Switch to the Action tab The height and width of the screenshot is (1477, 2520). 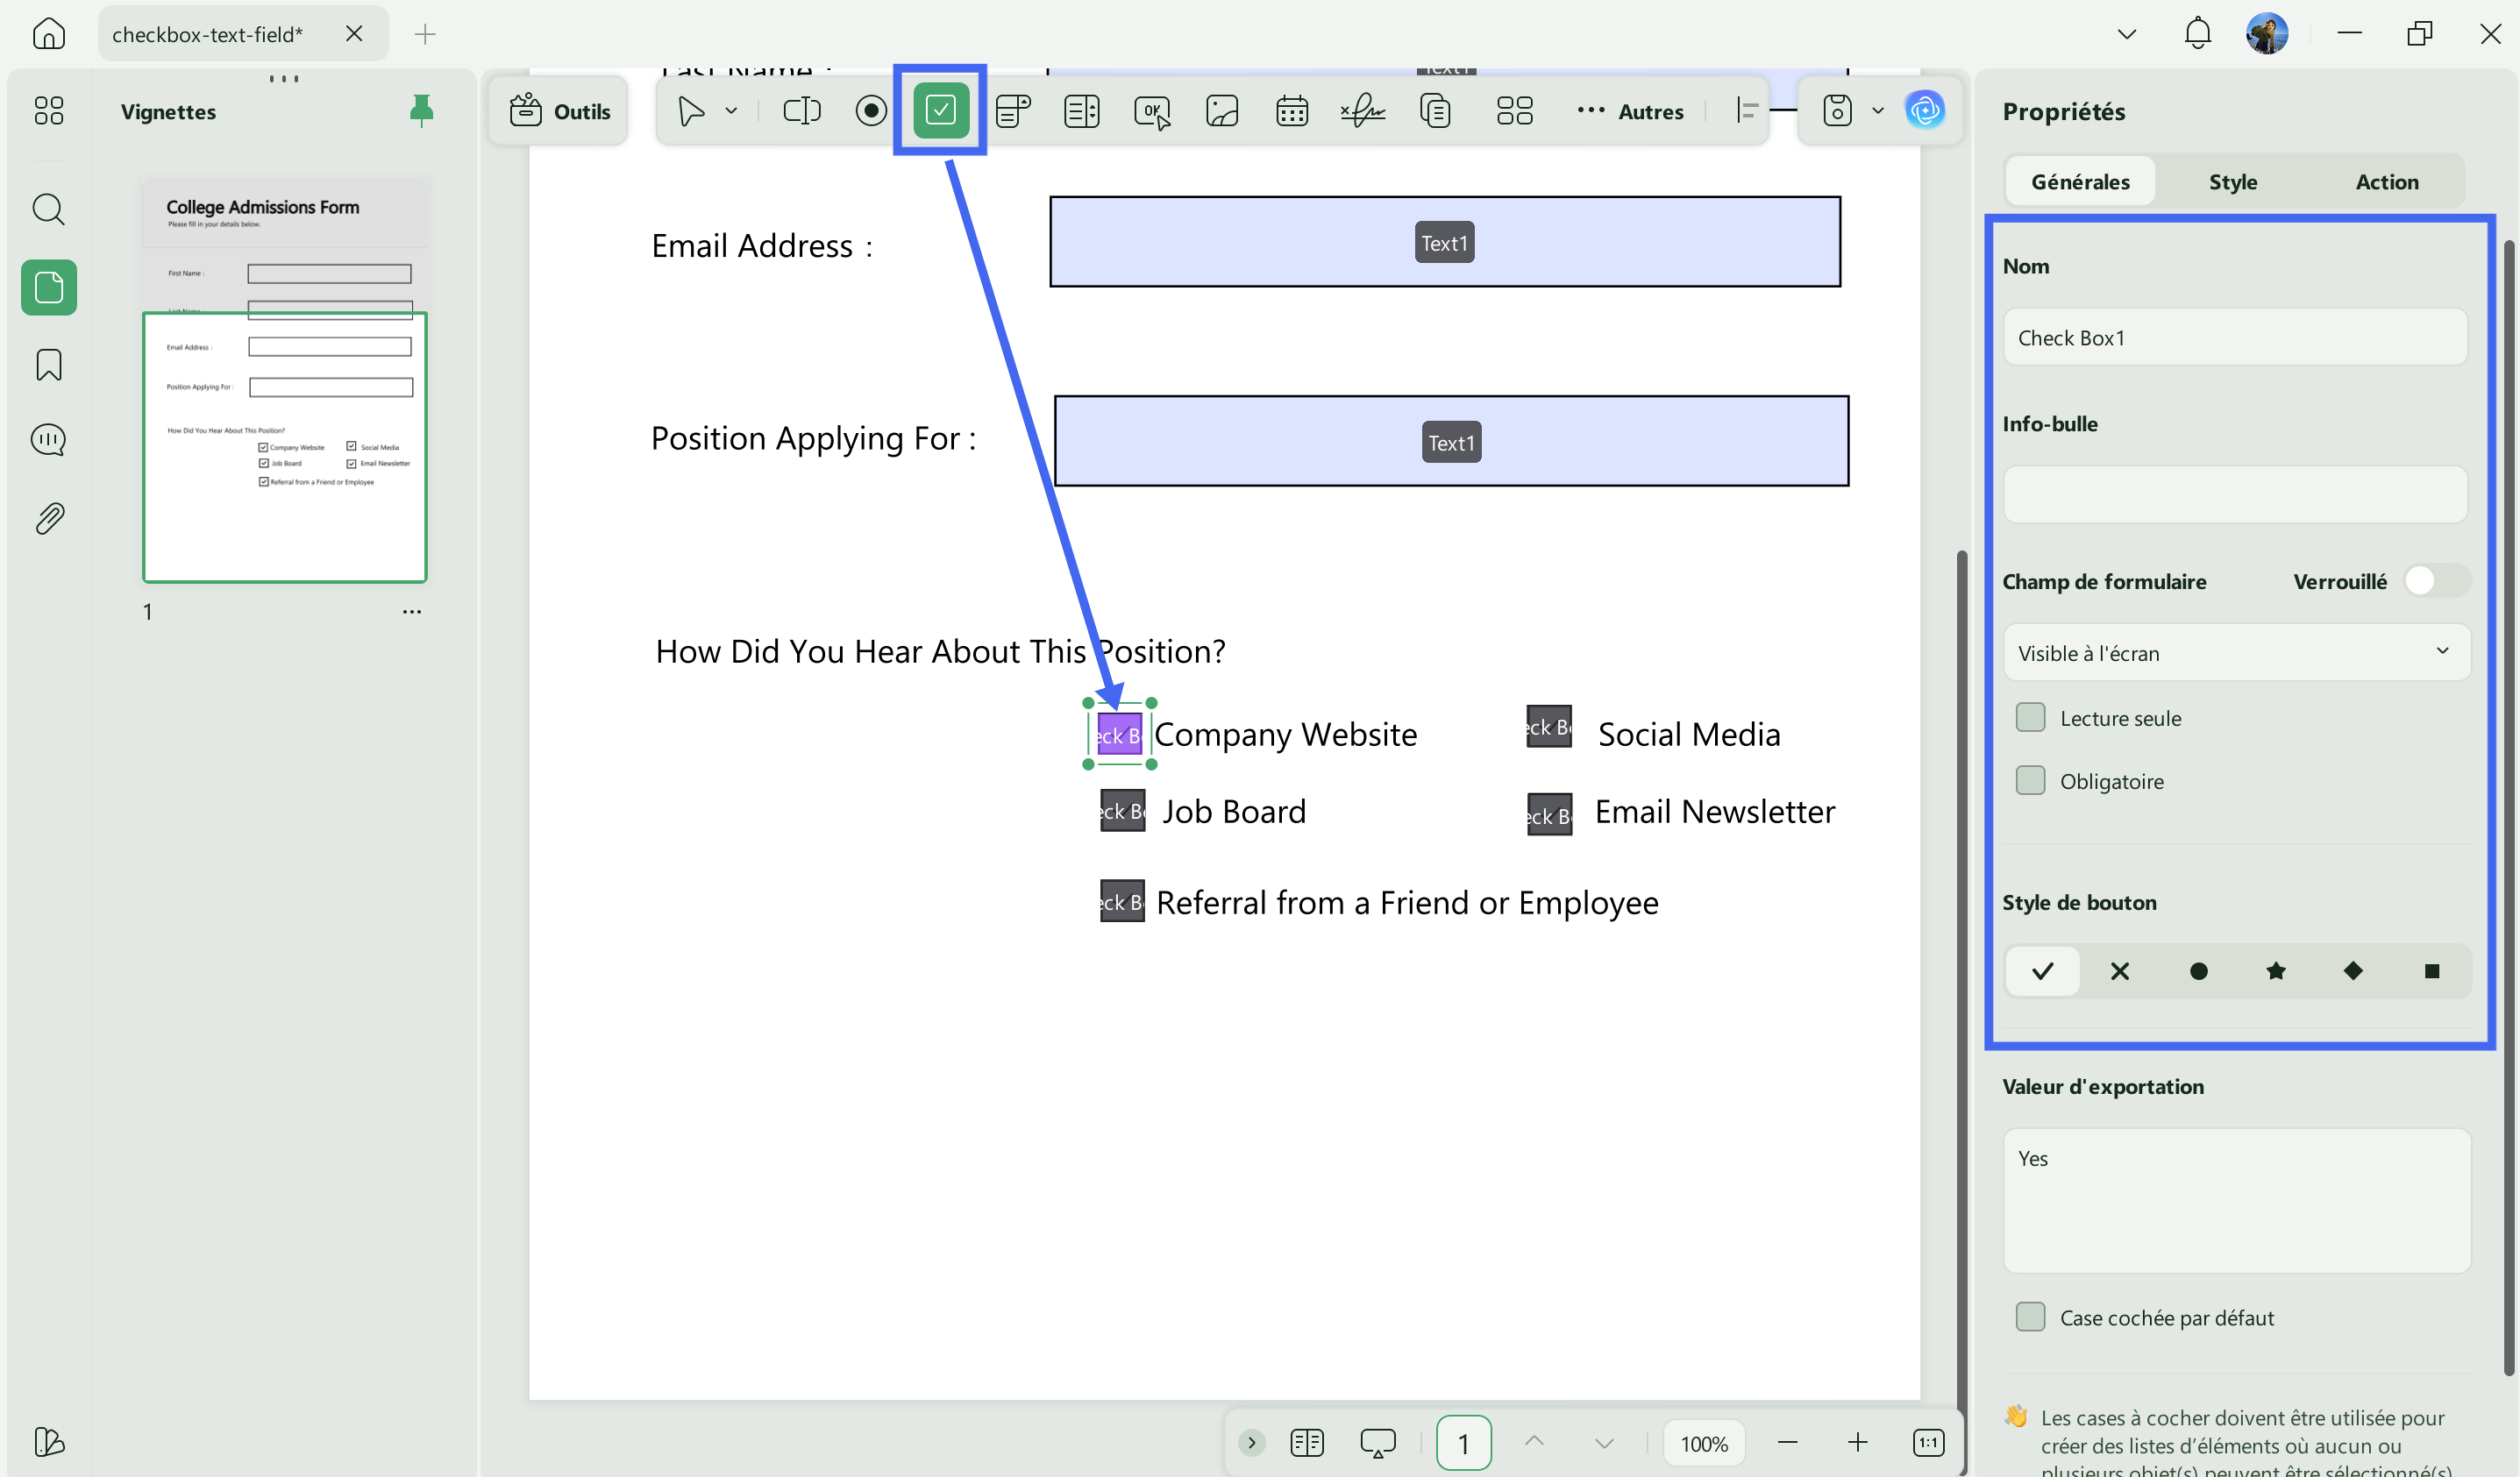[x=2386, y=181]
